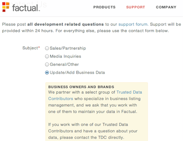The height and width of the screenshot is (141, 183).
Task: Choose the Media Inquiries radio button
Action: pyautogui.click(x=47, y=56)
